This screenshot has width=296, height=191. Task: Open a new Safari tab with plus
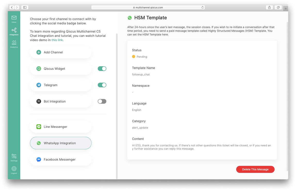286,8
